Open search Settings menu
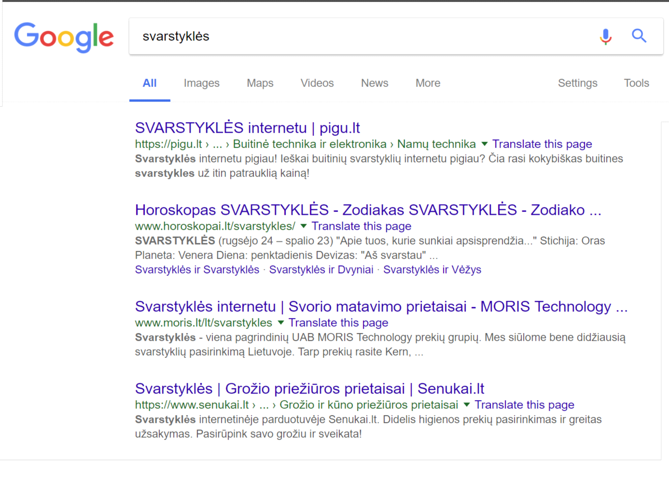The image size is (669, 494). point(578,83)
